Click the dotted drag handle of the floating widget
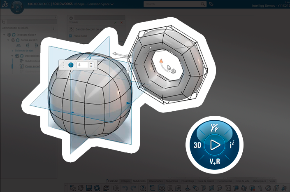 point(64,65)
